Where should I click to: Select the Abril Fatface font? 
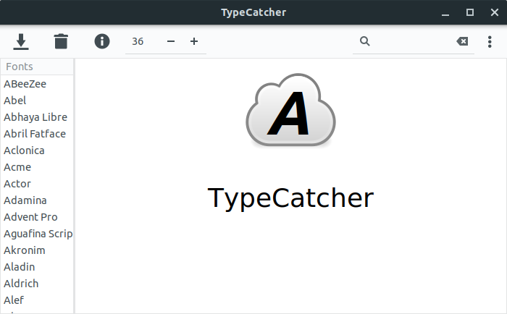(37, 134)
